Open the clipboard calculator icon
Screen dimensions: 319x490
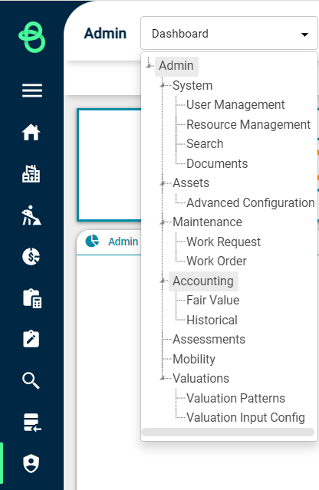(x=32, y=298)
